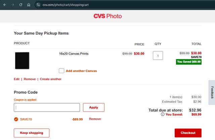Screen dimensions: 215x140
Task: Open site information icon in address bar
Action: [38, 5]
